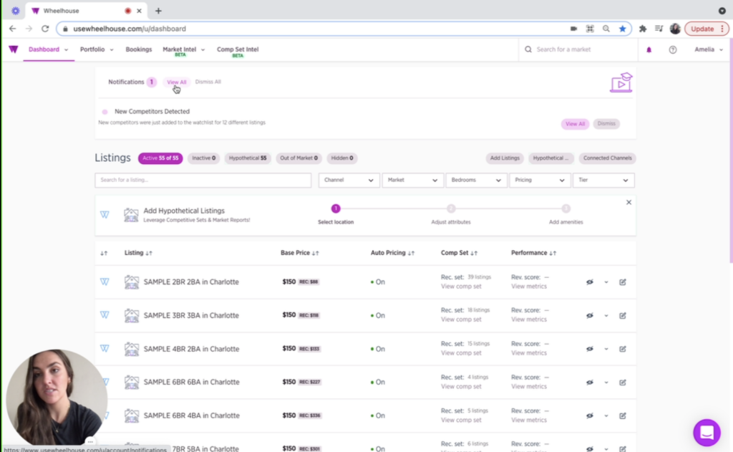Image resolution: width=733 pixels, height=452 pixels.
Task: Click View All next to Notifications heading
Action: click(x=177, y=82)
